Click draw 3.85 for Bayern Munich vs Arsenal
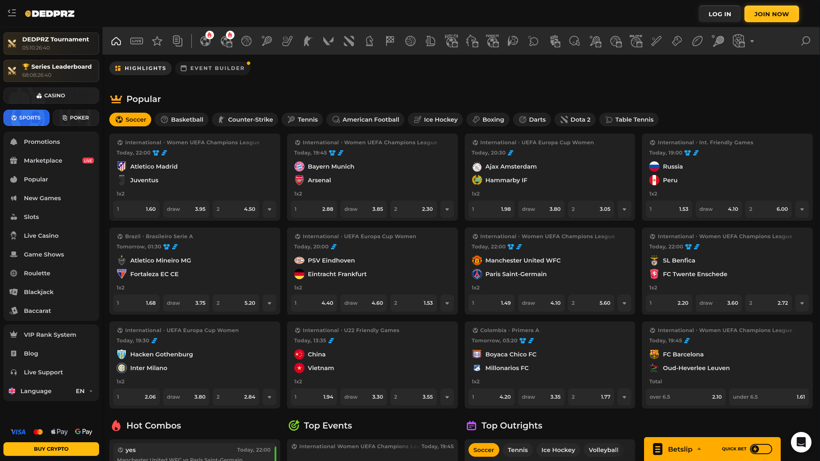The height and width of the screenshot is (461, 820). click(363, 209)
